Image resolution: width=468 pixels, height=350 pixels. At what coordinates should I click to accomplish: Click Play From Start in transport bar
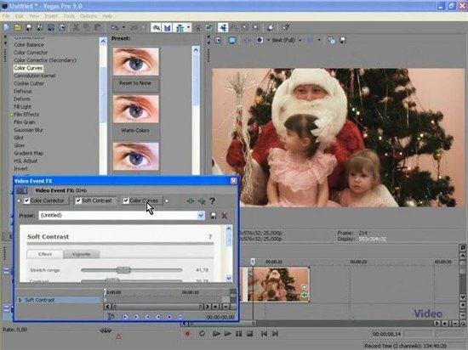(x=216, y=334)
